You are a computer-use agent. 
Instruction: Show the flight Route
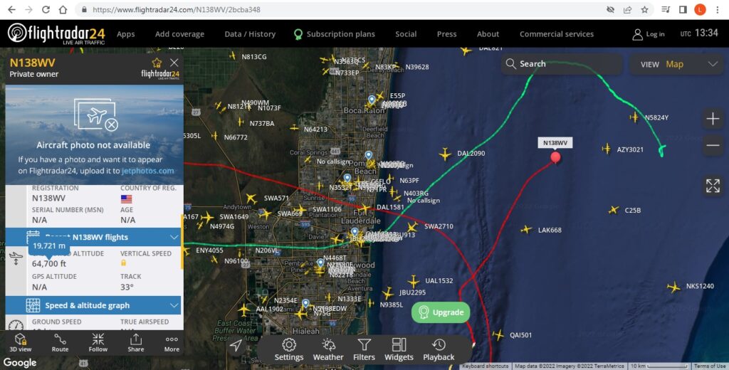[x=60, y=343]
